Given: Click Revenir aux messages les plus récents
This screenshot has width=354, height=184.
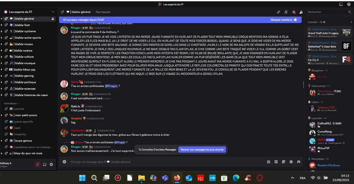Looking at the screenshot, I should [x=202, y=149].
